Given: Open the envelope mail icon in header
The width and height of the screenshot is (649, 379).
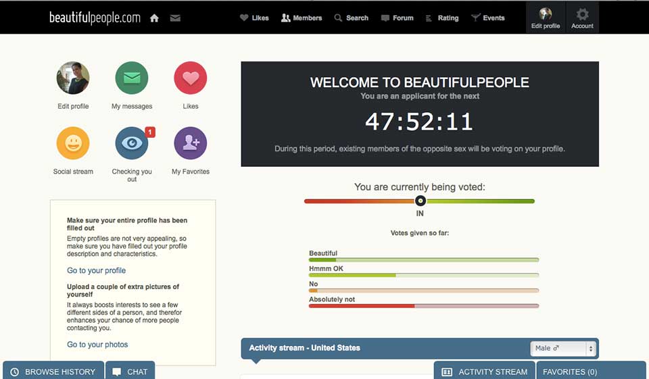Looking at the screenshot, I should click(x=175, y=18).
